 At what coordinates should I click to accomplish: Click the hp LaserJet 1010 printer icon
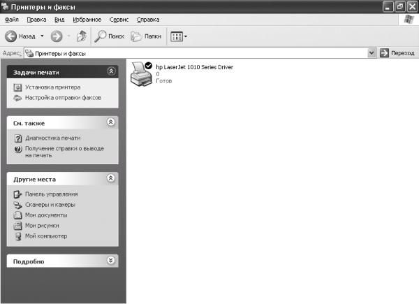click(x=141, y=73)
